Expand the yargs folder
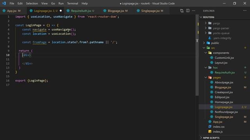Image resolution: width=250 pixels, height=140 pixels. (224, 23)
